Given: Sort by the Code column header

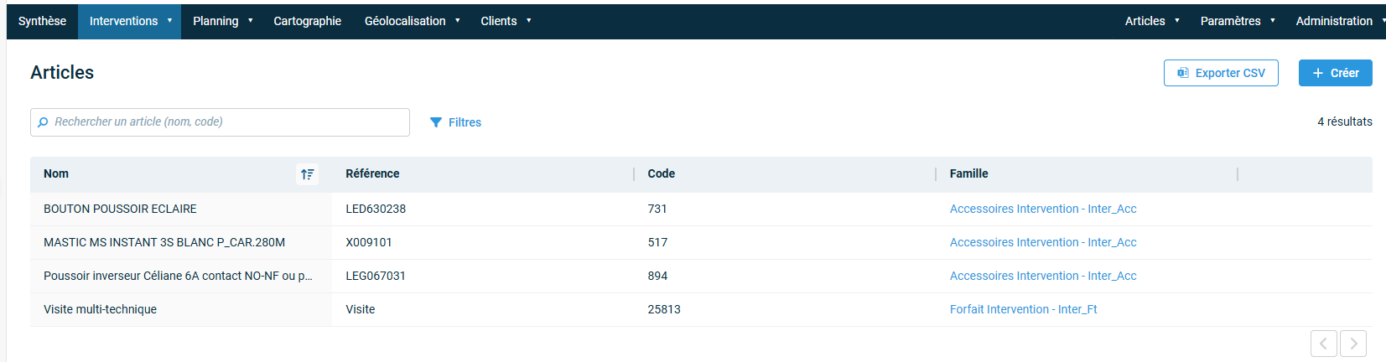Looking at the screenshot, I should coord(661,173).
